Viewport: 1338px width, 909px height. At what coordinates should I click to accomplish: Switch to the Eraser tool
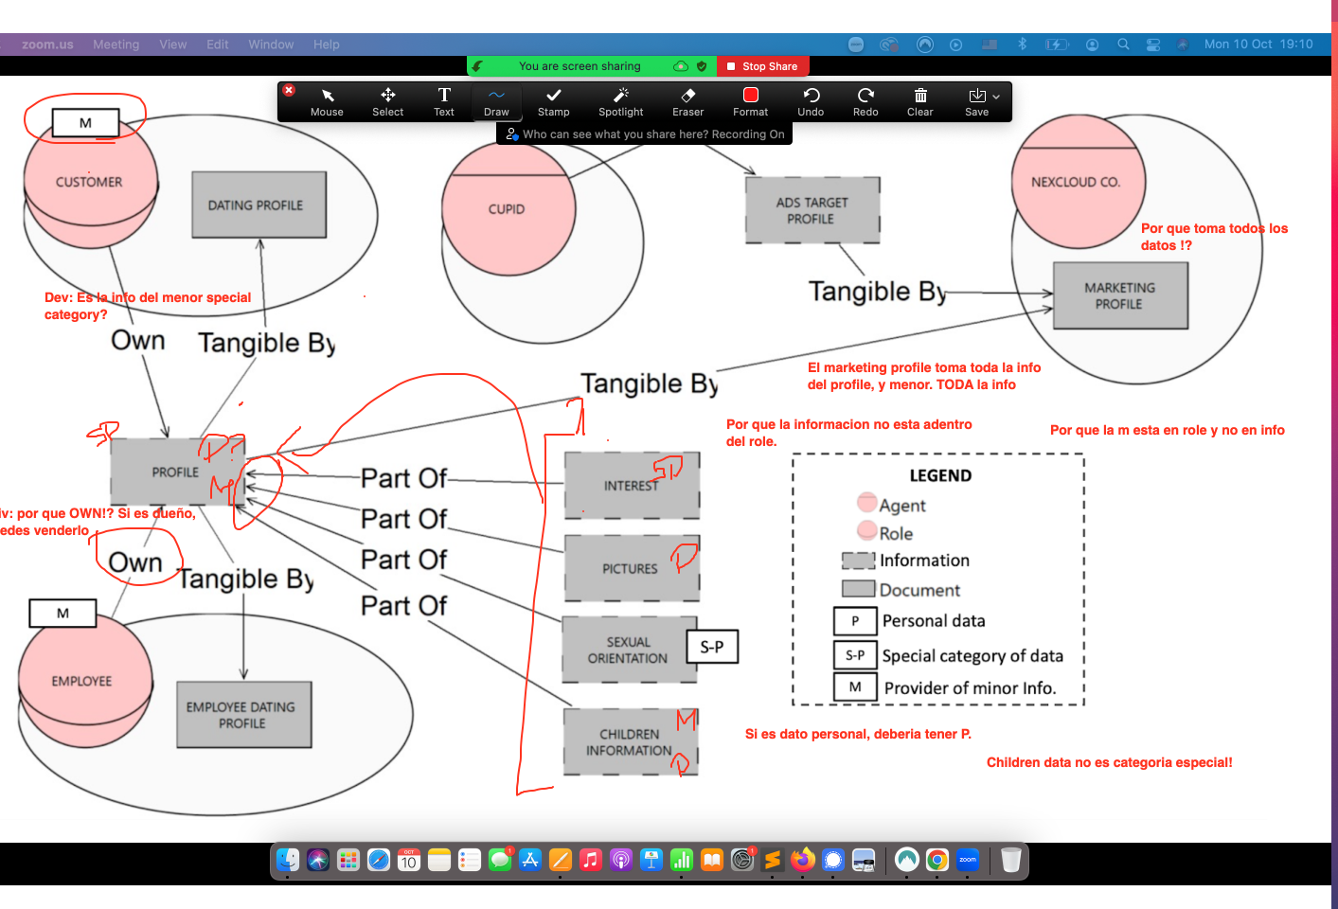[687, 101]
